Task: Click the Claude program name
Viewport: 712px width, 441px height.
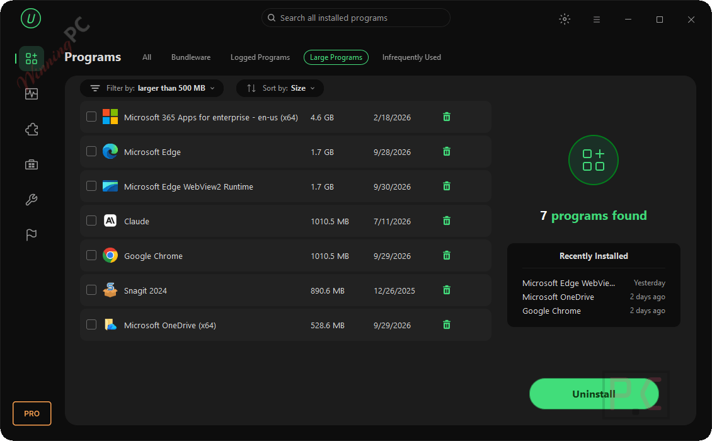Action: [137, 221]
